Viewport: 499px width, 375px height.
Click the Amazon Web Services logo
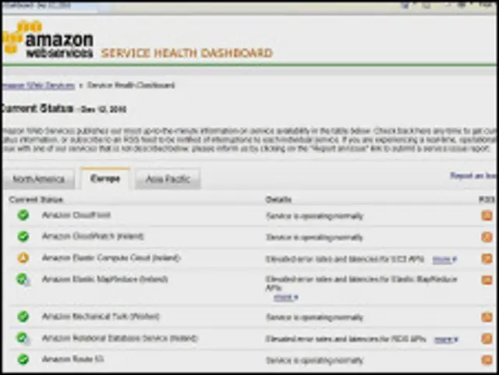(x=48, y=40)
